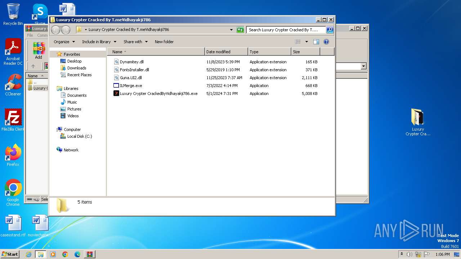Select Pictures library
461x259 pixels.
(x=74, y=109)
